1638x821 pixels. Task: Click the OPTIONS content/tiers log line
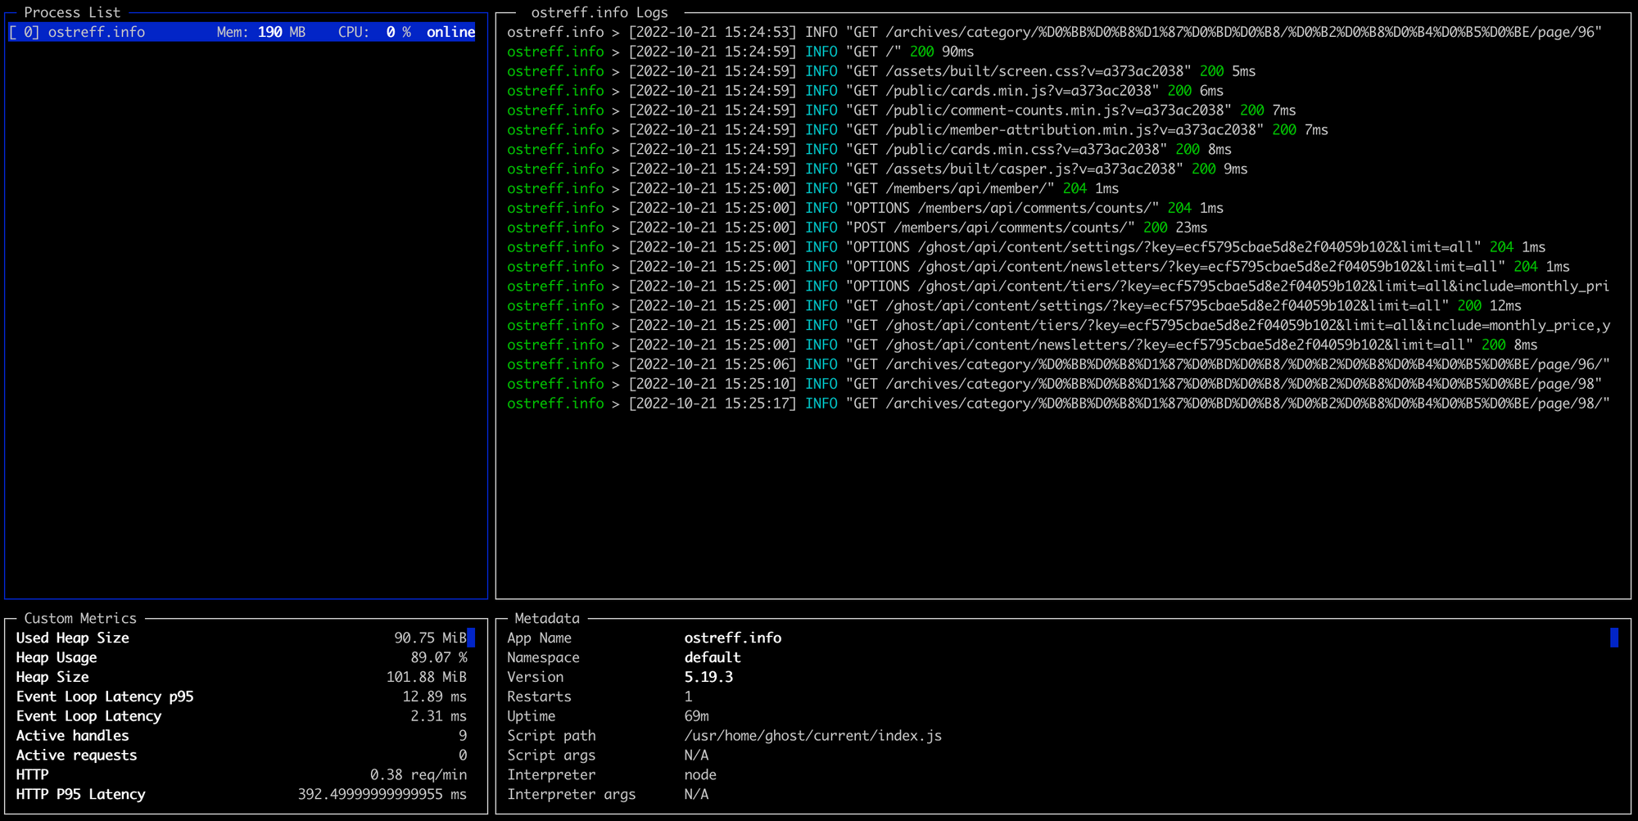[1059, 287]
